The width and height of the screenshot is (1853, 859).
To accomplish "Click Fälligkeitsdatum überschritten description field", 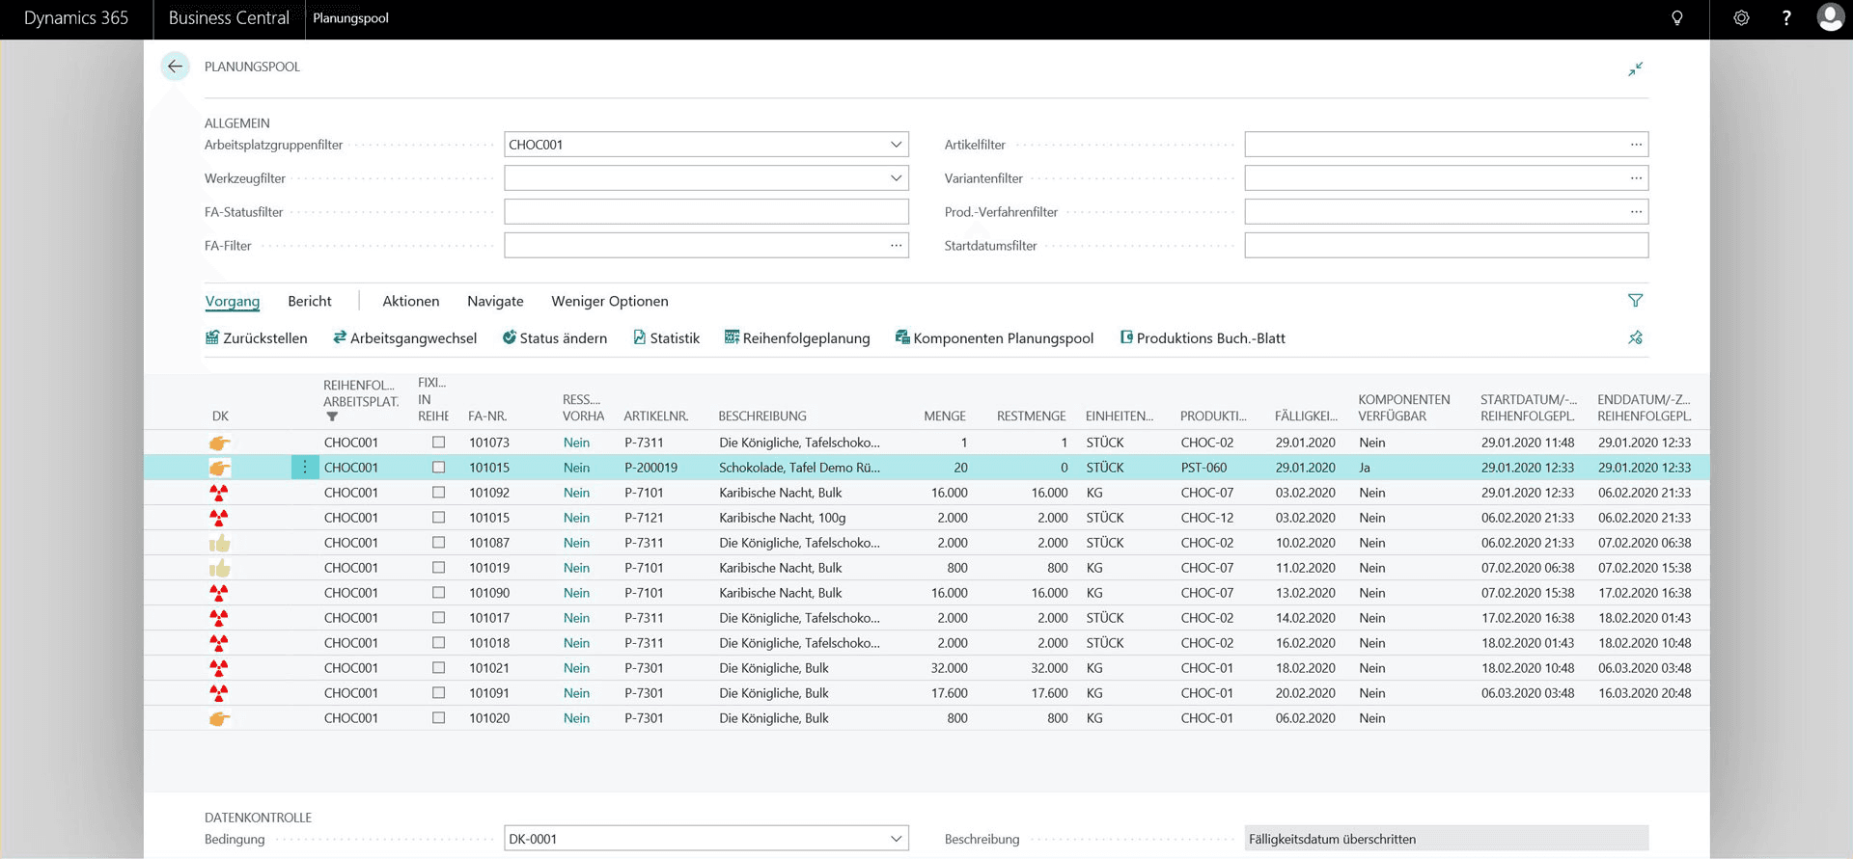I will (x=1447, y=839).
